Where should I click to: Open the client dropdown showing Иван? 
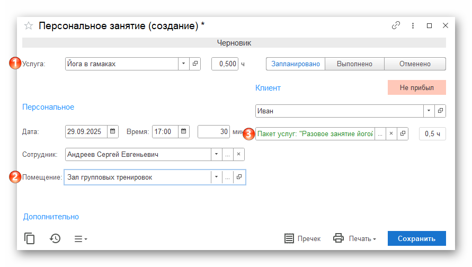428,111
